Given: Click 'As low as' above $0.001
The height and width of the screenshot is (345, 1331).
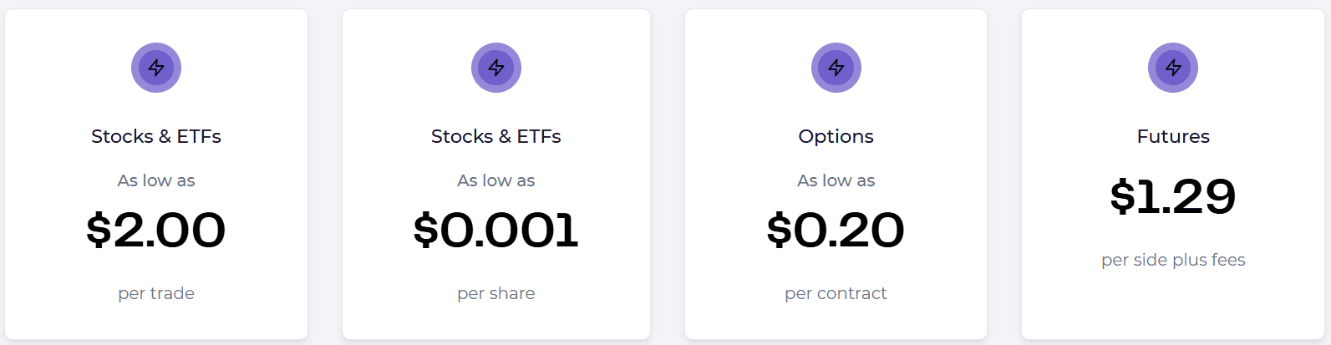Looking at the screenshot, I should pos(496,180).
